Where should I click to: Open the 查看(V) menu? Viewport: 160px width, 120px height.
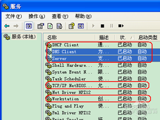point(60,16)
